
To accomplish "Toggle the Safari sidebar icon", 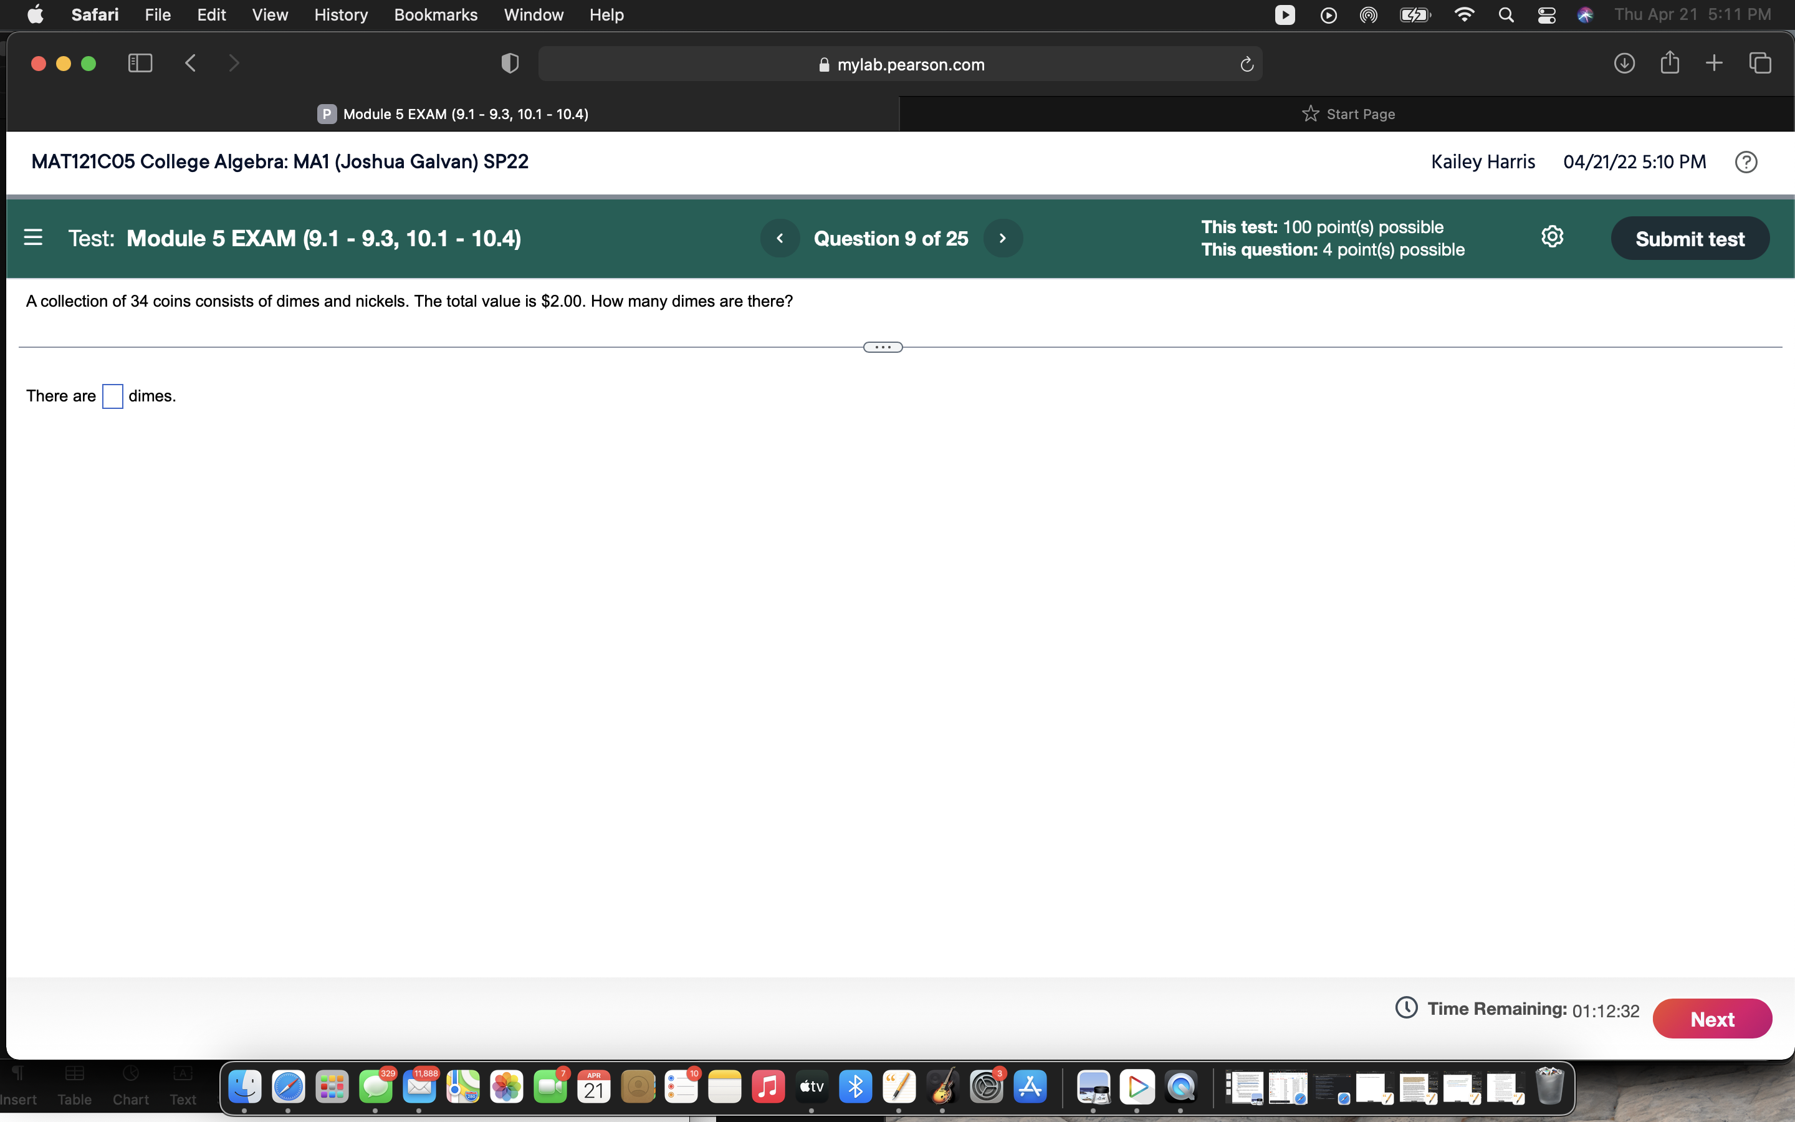I will click(140, 63).
